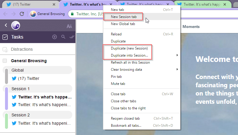Click the Tasks heading text
This screenshot has width=238, height=135.
[x=17, y=37]
